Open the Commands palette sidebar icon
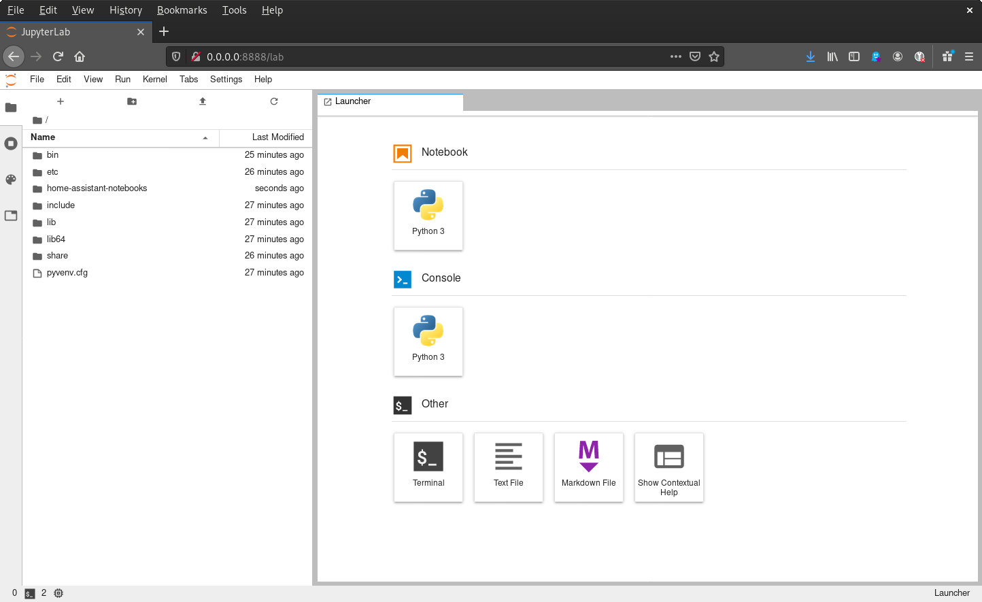The width and height of the screenshot is (982, 602). 11,180
